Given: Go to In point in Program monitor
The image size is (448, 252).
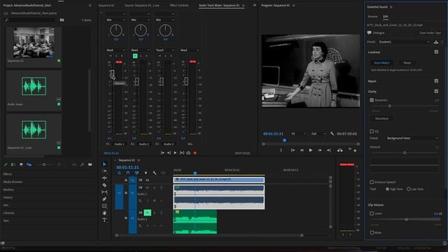Looking at the screenshot, I should pos(293,150).
